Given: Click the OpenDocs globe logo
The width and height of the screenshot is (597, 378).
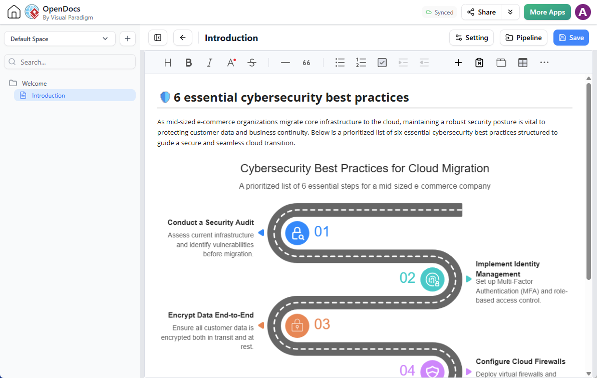Looking at the screenshot, I should coord(32,12).
